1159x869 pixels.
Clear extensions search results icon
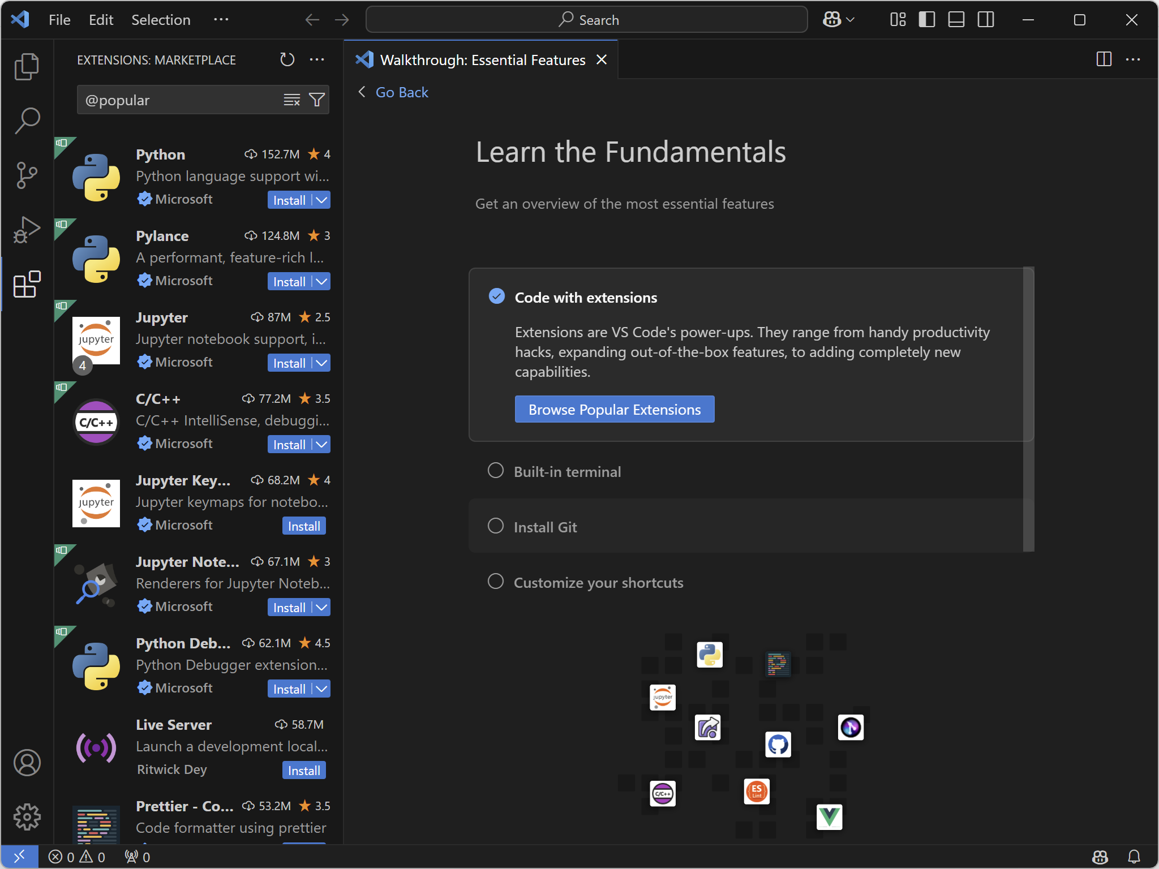291,100
